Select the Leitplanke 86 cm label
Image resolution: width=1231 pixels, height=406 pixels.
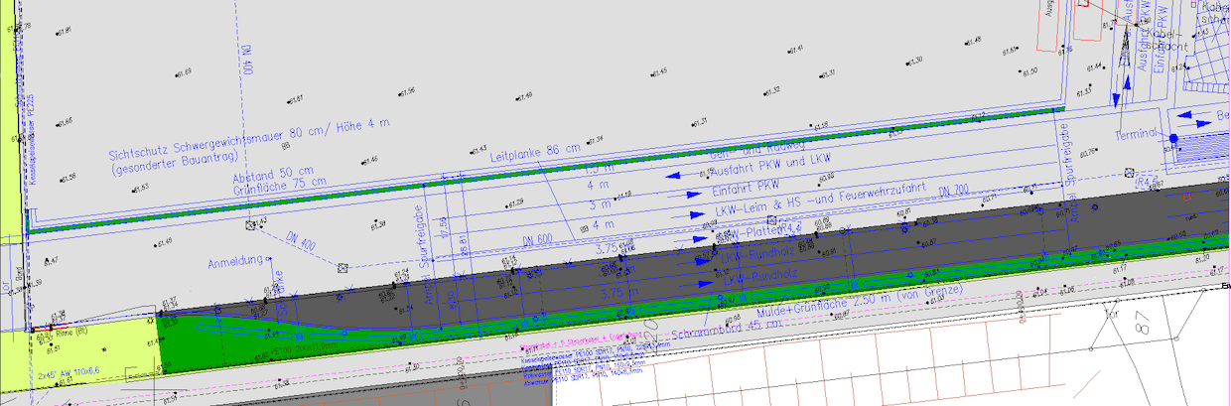click(536, 154)
